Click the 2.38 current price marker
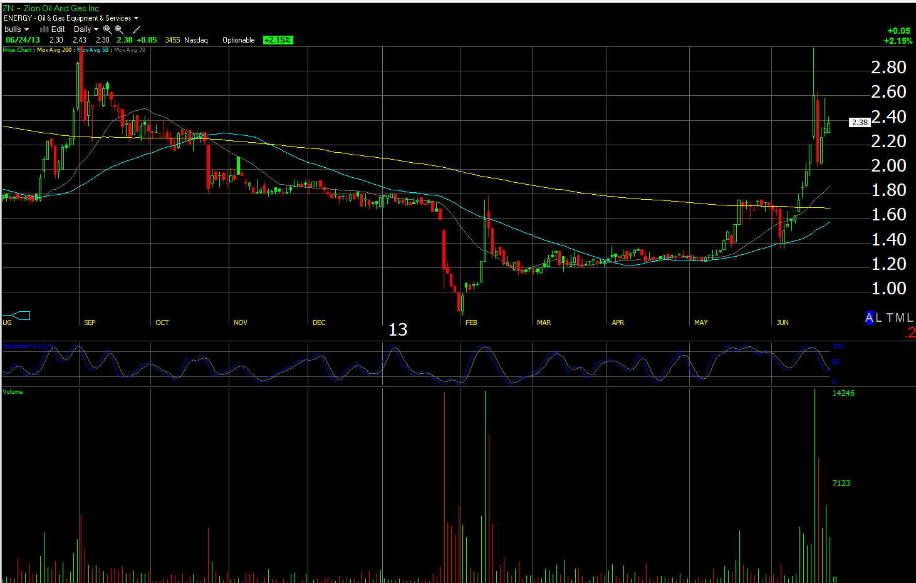Screen dimensions: 916x583 click(860, 123)
